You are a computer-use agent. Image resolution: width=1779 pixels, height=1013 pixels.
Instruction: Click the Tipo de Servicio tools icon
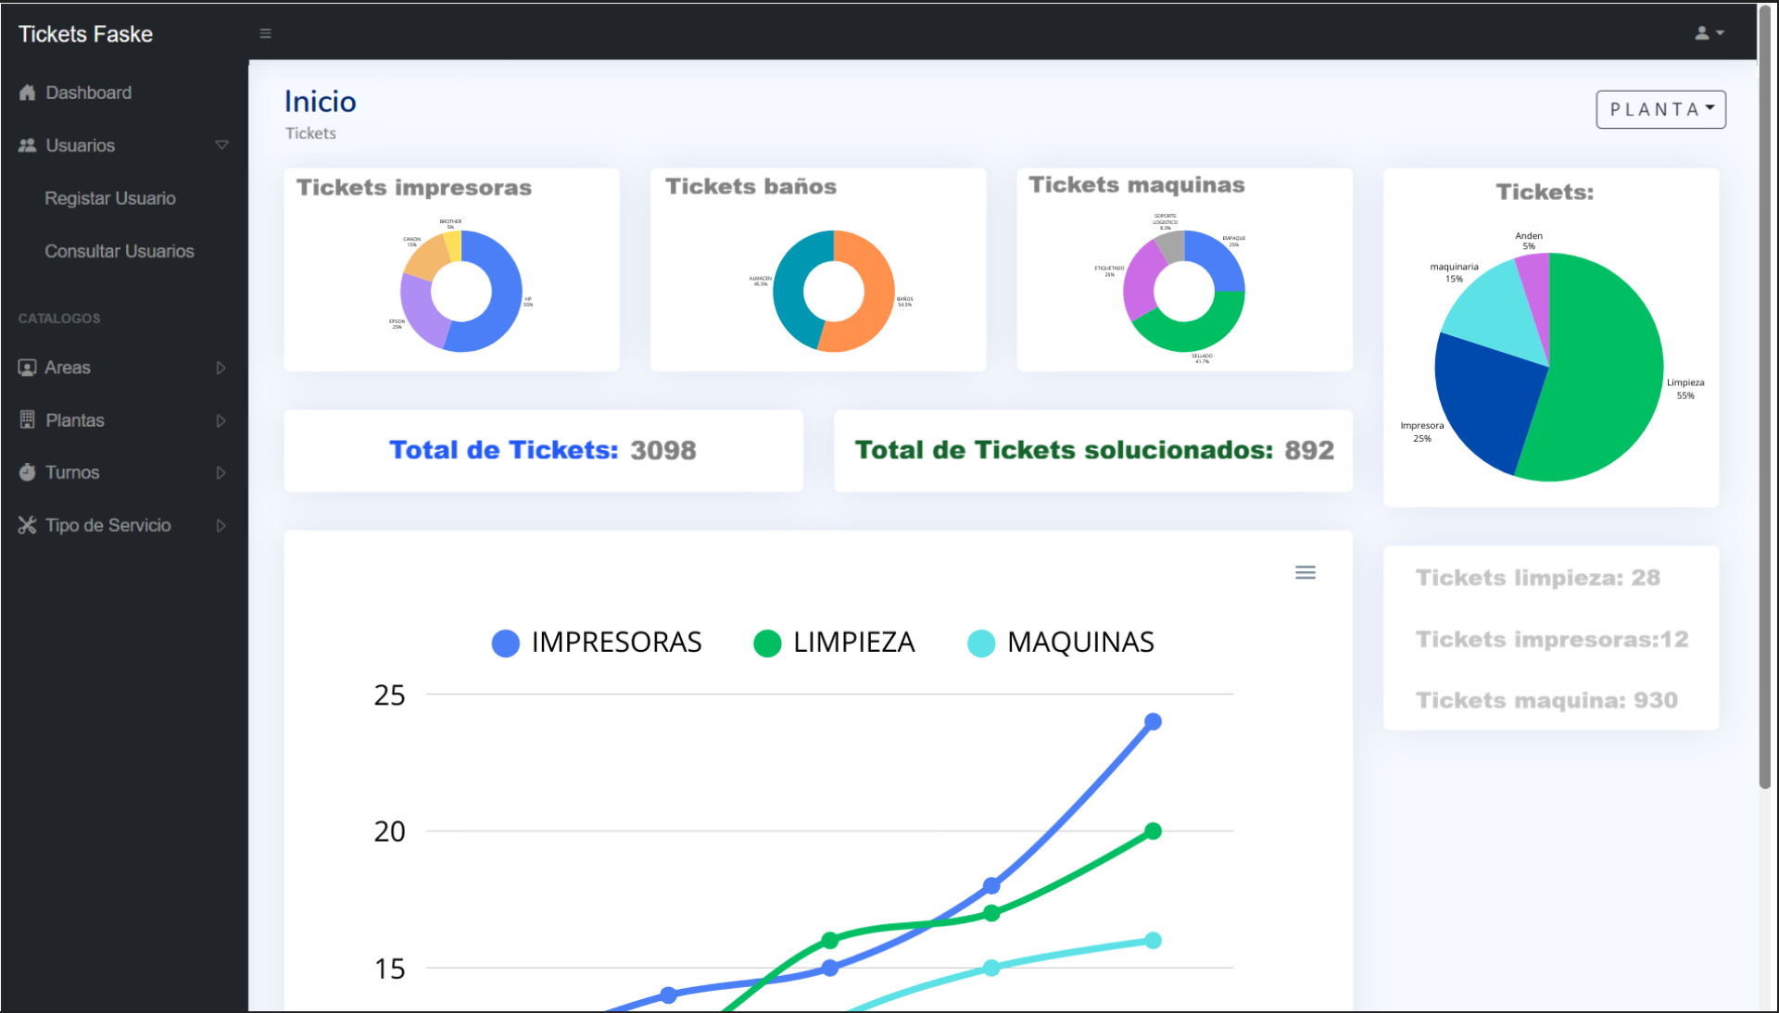(27, 525)
